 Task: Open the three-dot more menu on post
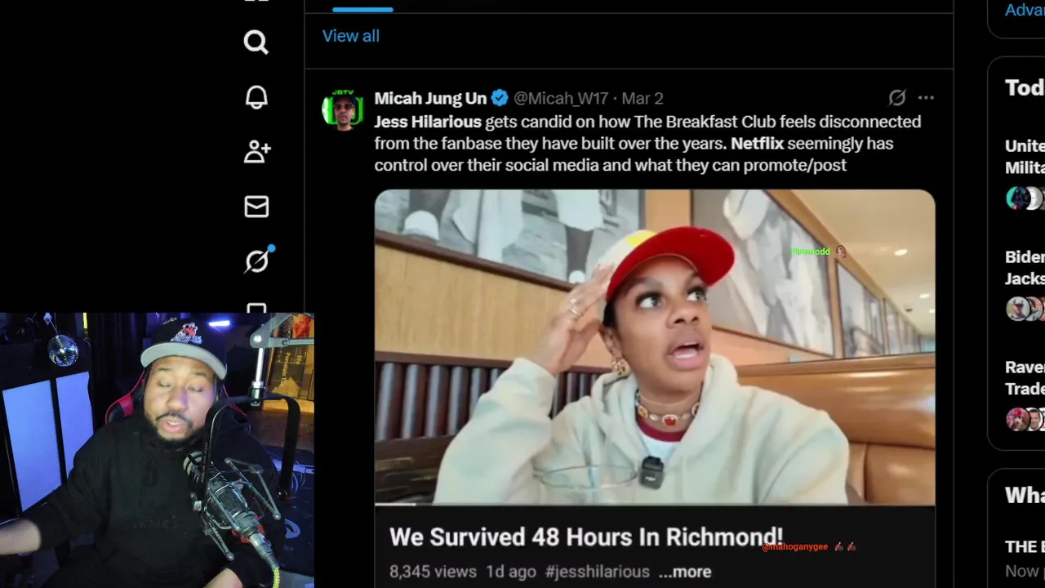[926, 98]
